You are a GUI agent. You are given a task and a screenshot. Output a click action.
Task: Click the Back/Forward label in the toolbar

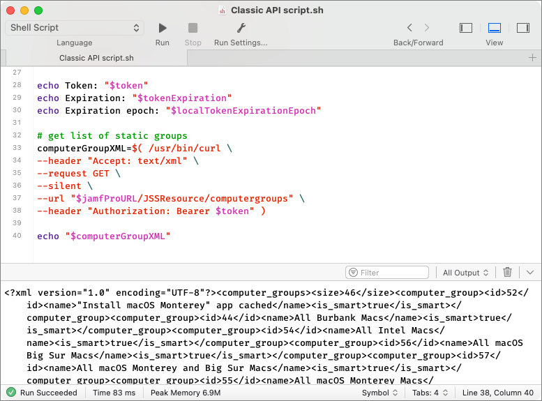[x=419, y=43]
